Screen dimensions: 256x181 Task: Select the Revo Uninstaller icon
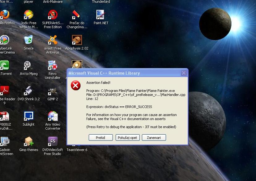[53, 65]
